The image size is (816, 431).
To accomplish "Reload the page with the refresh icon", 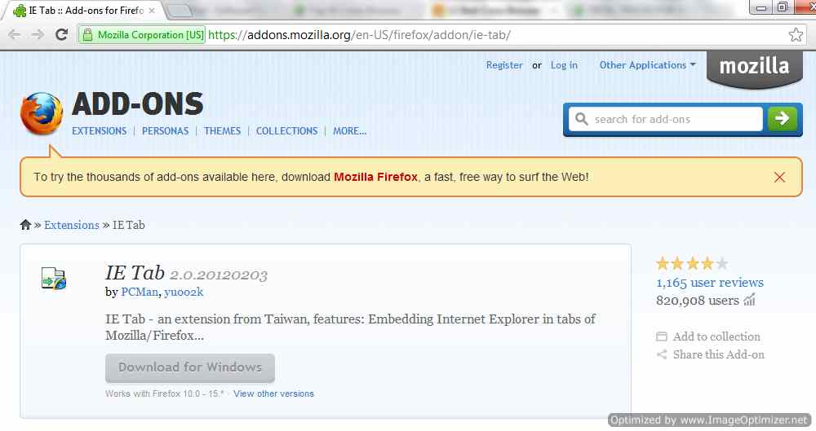I will pos(61,35).
